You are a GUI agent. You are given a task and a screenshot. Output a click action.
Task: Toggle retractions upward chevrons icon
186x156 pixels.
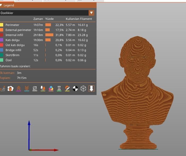pyautogui.click(x=19, y=88)
